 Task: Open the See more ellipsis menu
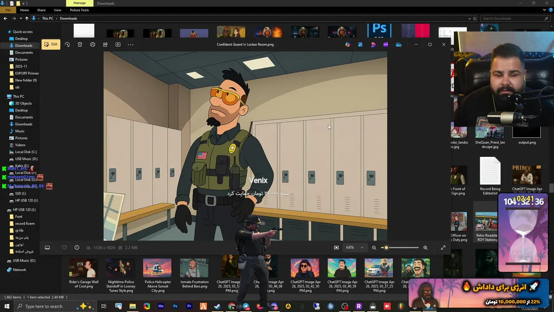click(131, 44)
